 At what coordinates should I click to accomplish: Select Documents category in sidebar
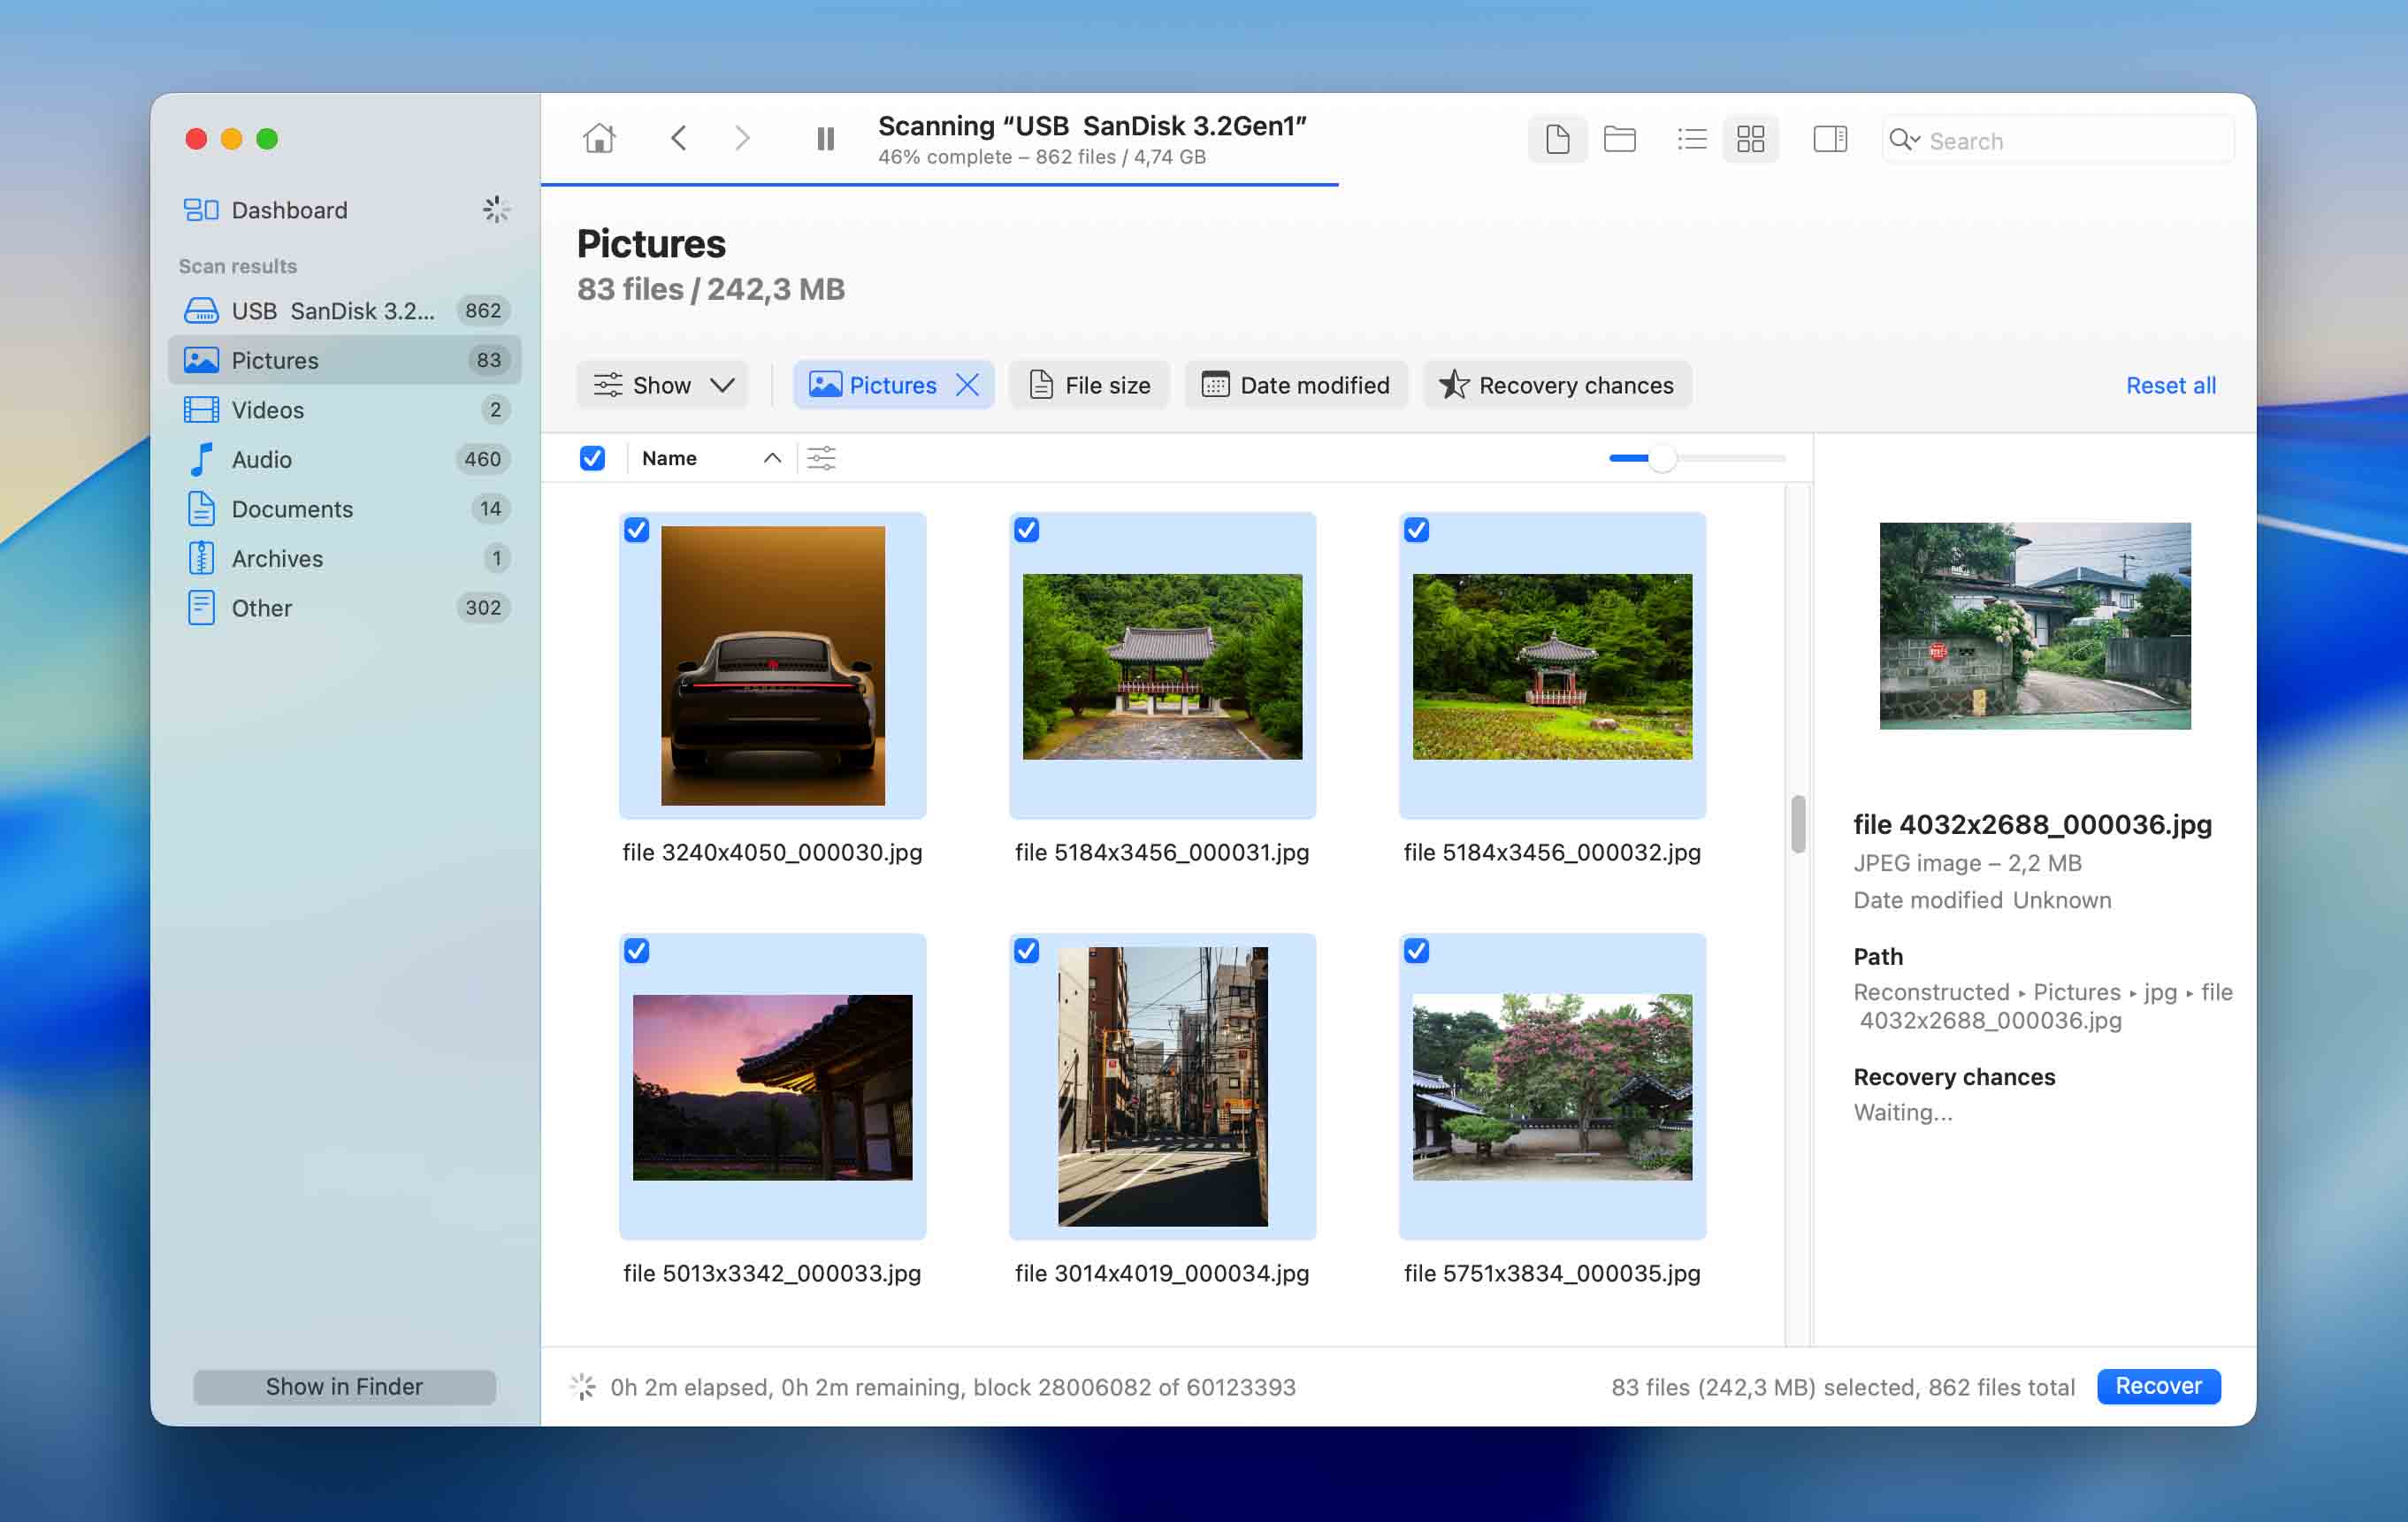tap(292, 509)
